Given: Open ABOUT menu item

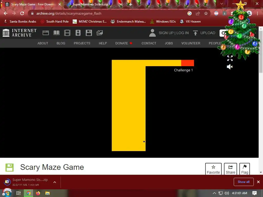Looking at the screenshot, I should 43,43.
